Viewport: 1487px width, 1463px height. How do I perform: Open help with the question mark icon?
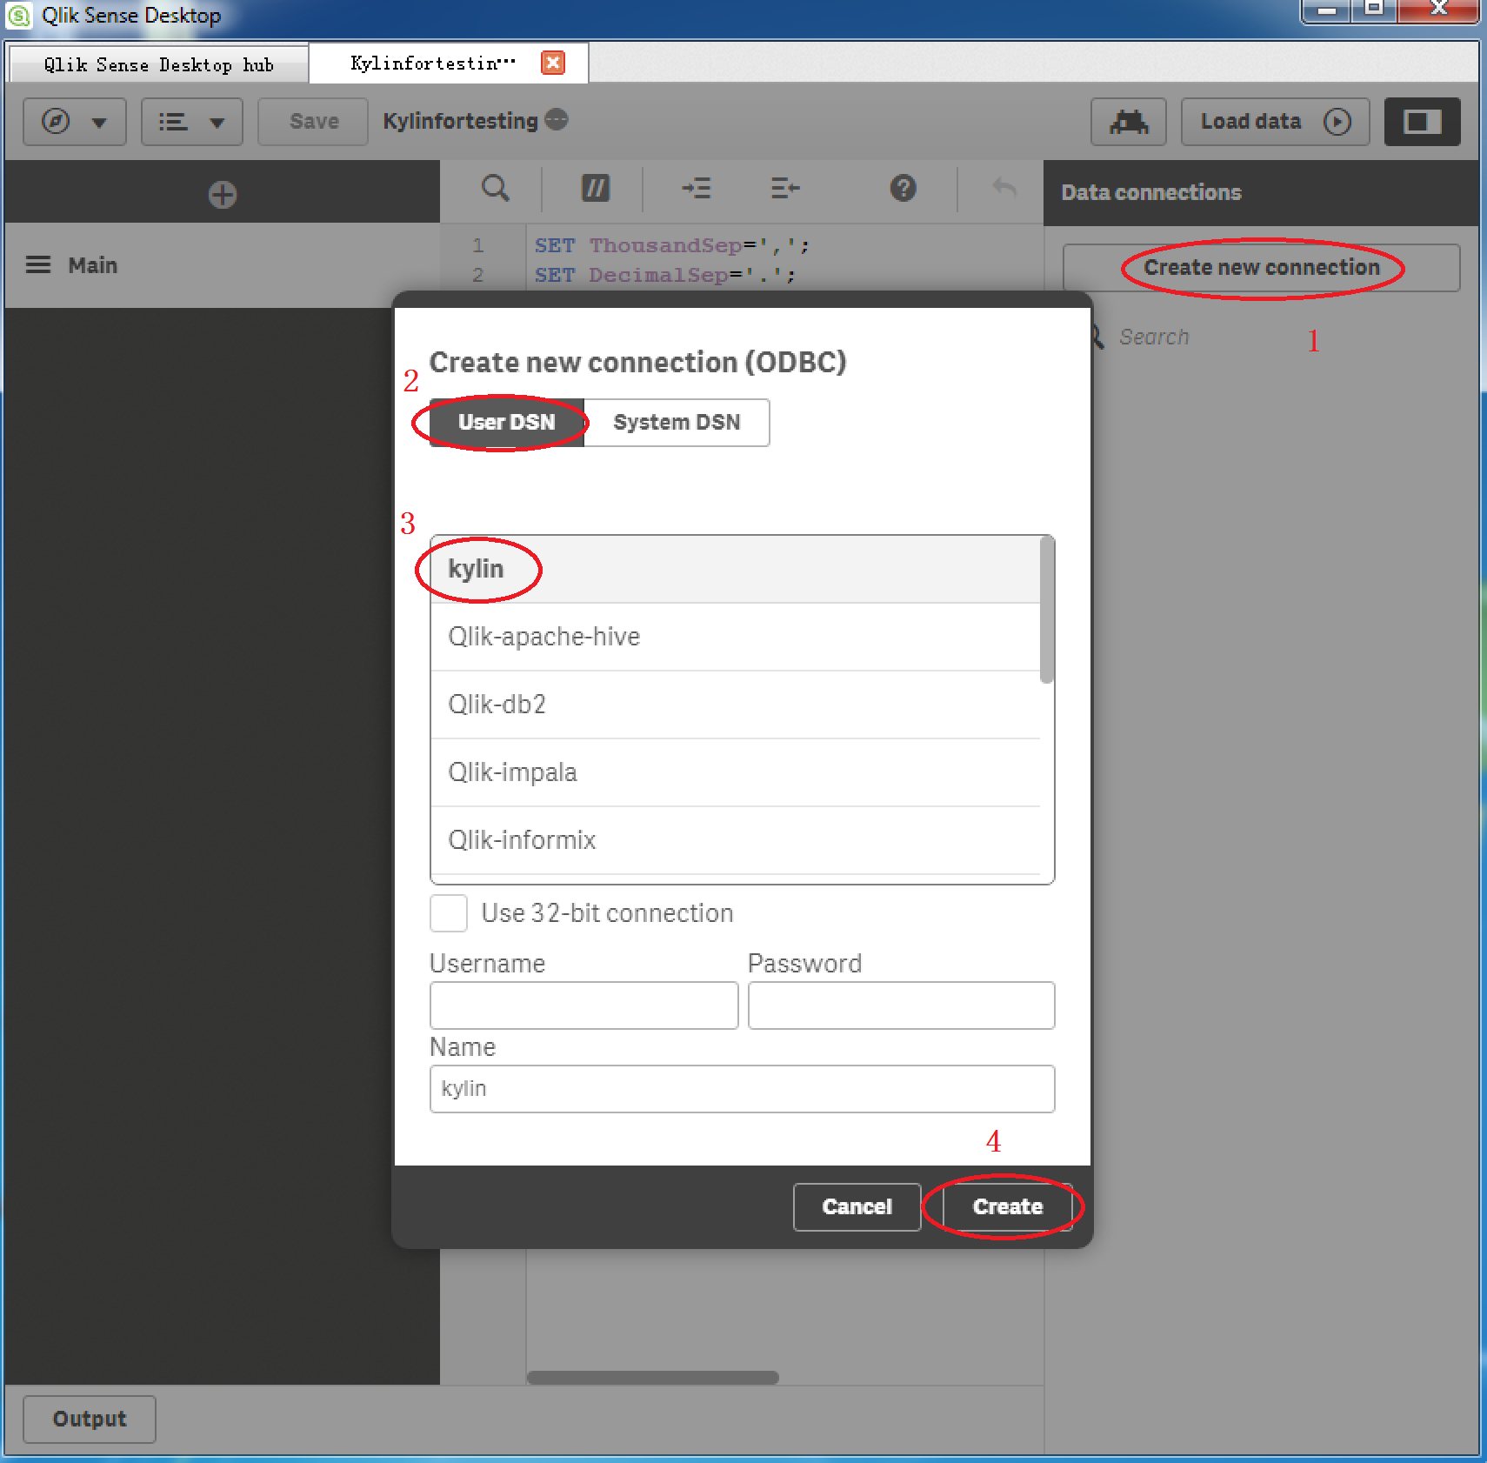click(903, 188)
